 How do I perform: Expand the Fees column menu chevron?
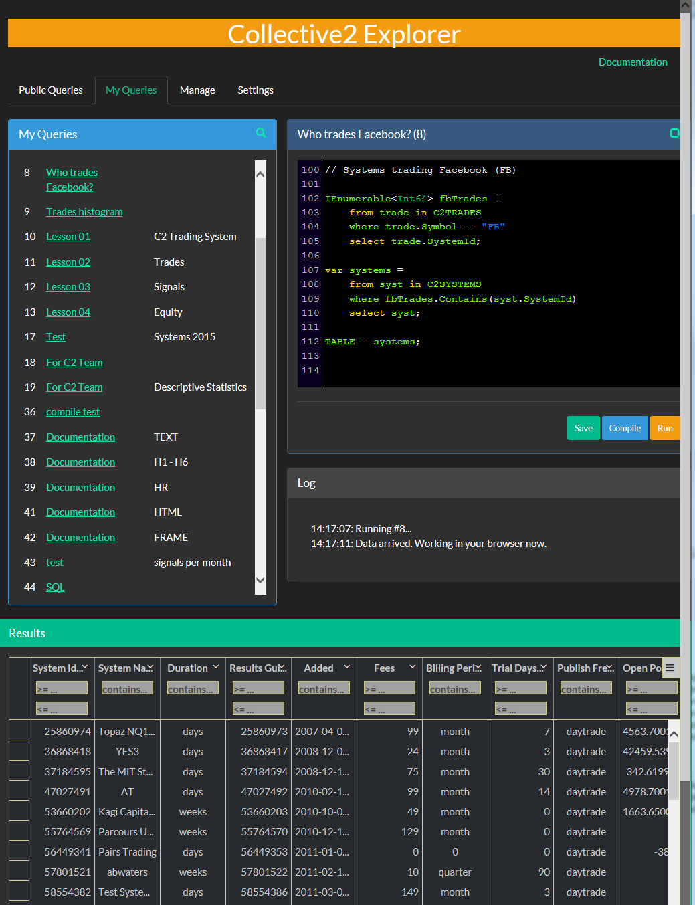pos(412,668)
